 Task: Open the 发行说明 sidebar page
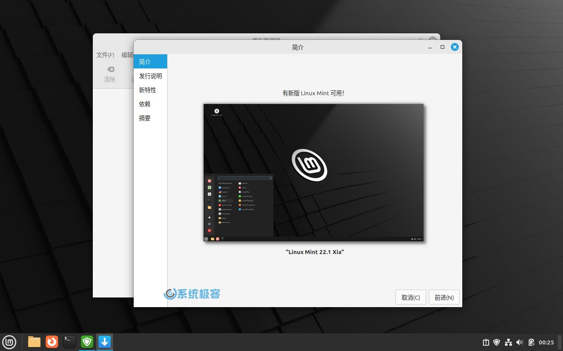click(150, 76)
